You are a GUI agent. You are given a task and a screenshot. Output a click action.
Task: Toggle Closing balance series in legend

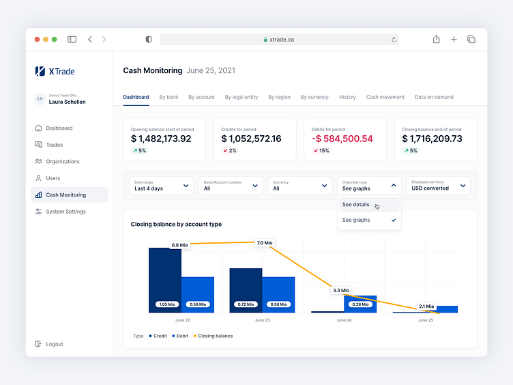click(213, 336)
